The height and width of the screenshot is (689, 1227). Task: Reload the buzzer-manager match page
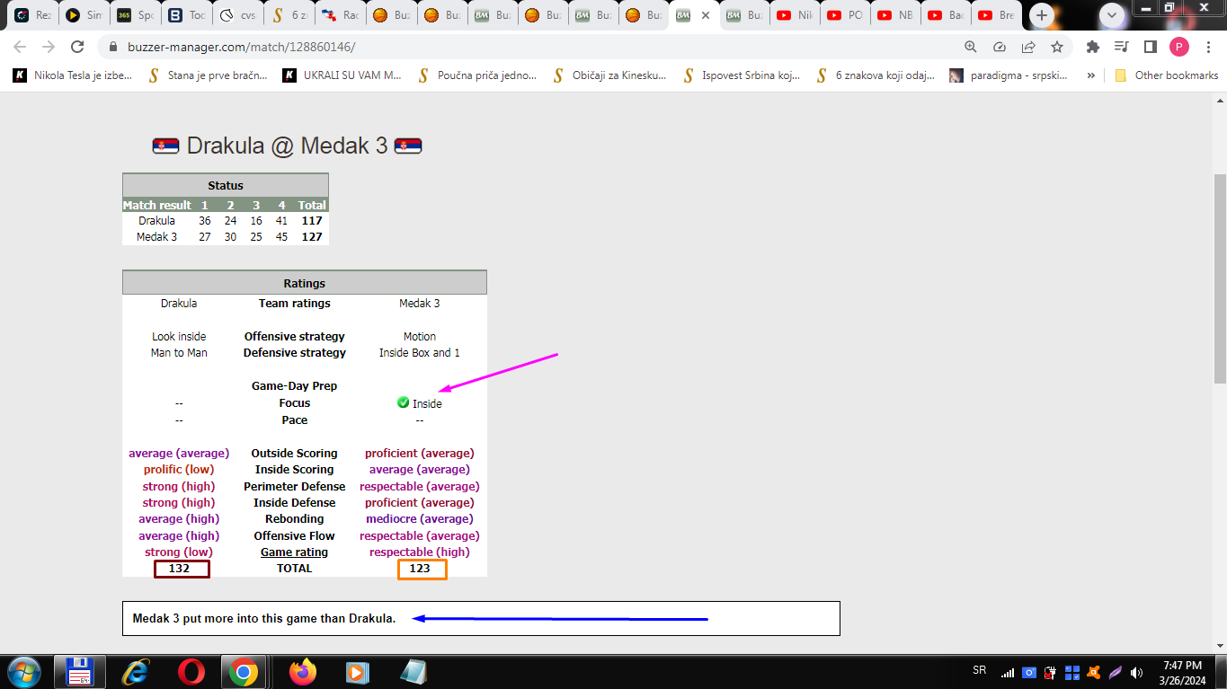77,47
